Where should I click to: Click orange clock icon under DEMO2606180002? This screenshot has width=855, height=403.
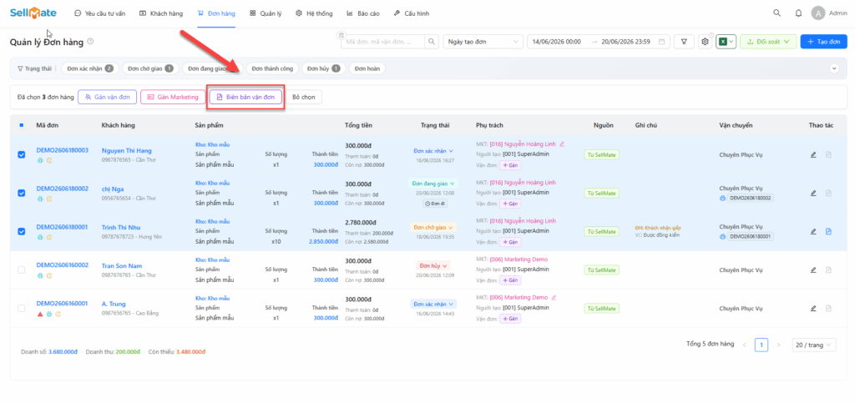(48, 199)
